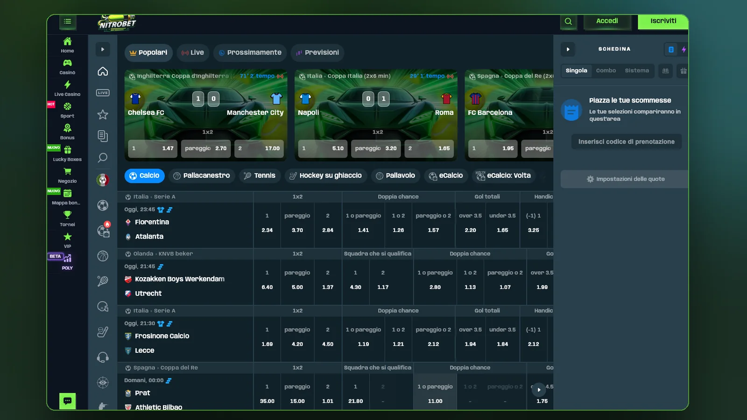Open the live chat support button
Image resolution: width=747 pixels, height=420 pixels.
pyautogui.click(x=67, y=401)
